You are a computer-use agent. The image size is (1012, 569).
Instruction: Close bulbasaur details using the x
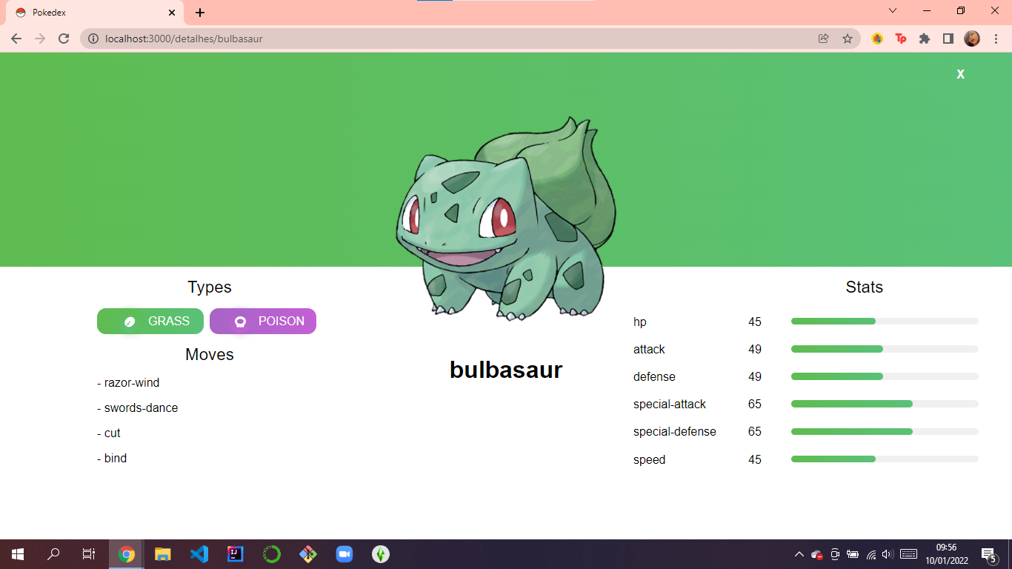coord(960,74)
